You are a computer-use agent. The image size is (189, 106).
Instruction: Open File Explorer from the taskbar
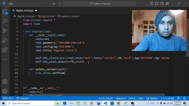(x=58, y=103)
